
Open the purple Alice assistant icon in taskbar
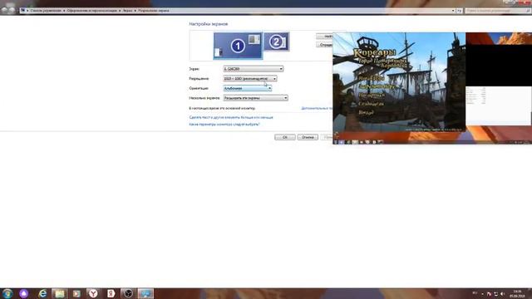click(24, 293)
